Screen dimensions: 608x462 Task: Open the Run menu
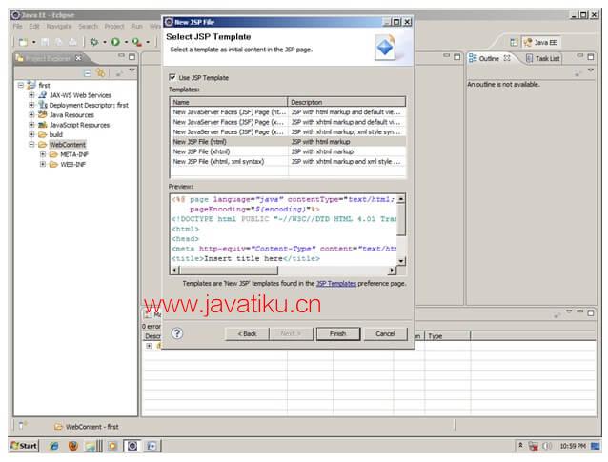click(x=136, y=27)
